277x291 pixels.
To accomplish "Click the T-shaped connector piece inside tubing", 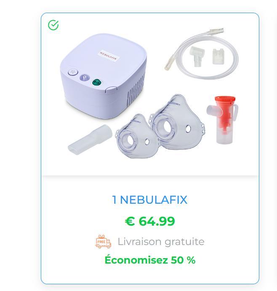I will [197, 56].
